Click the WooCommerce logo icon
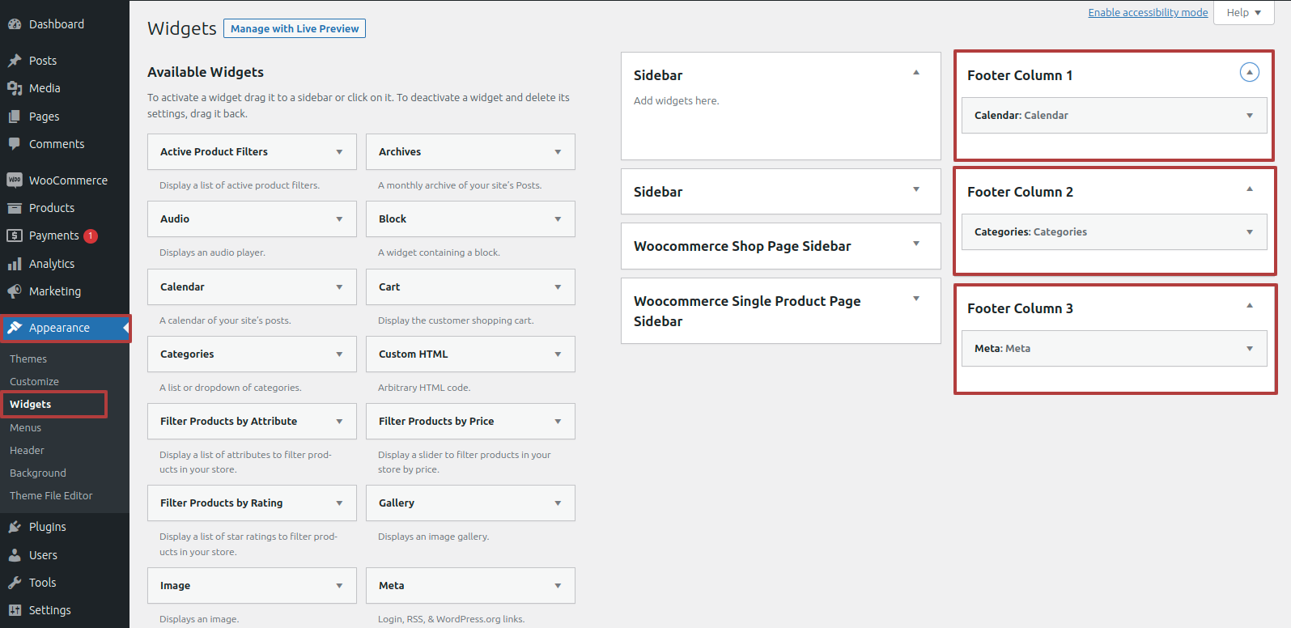 pyautogui.click(x=15, y=180)
